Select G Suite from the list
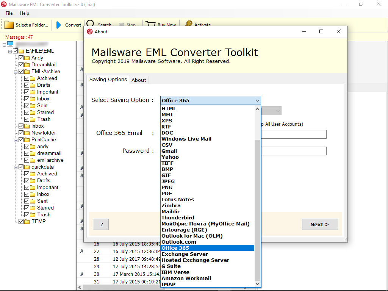 pos(207,266)
